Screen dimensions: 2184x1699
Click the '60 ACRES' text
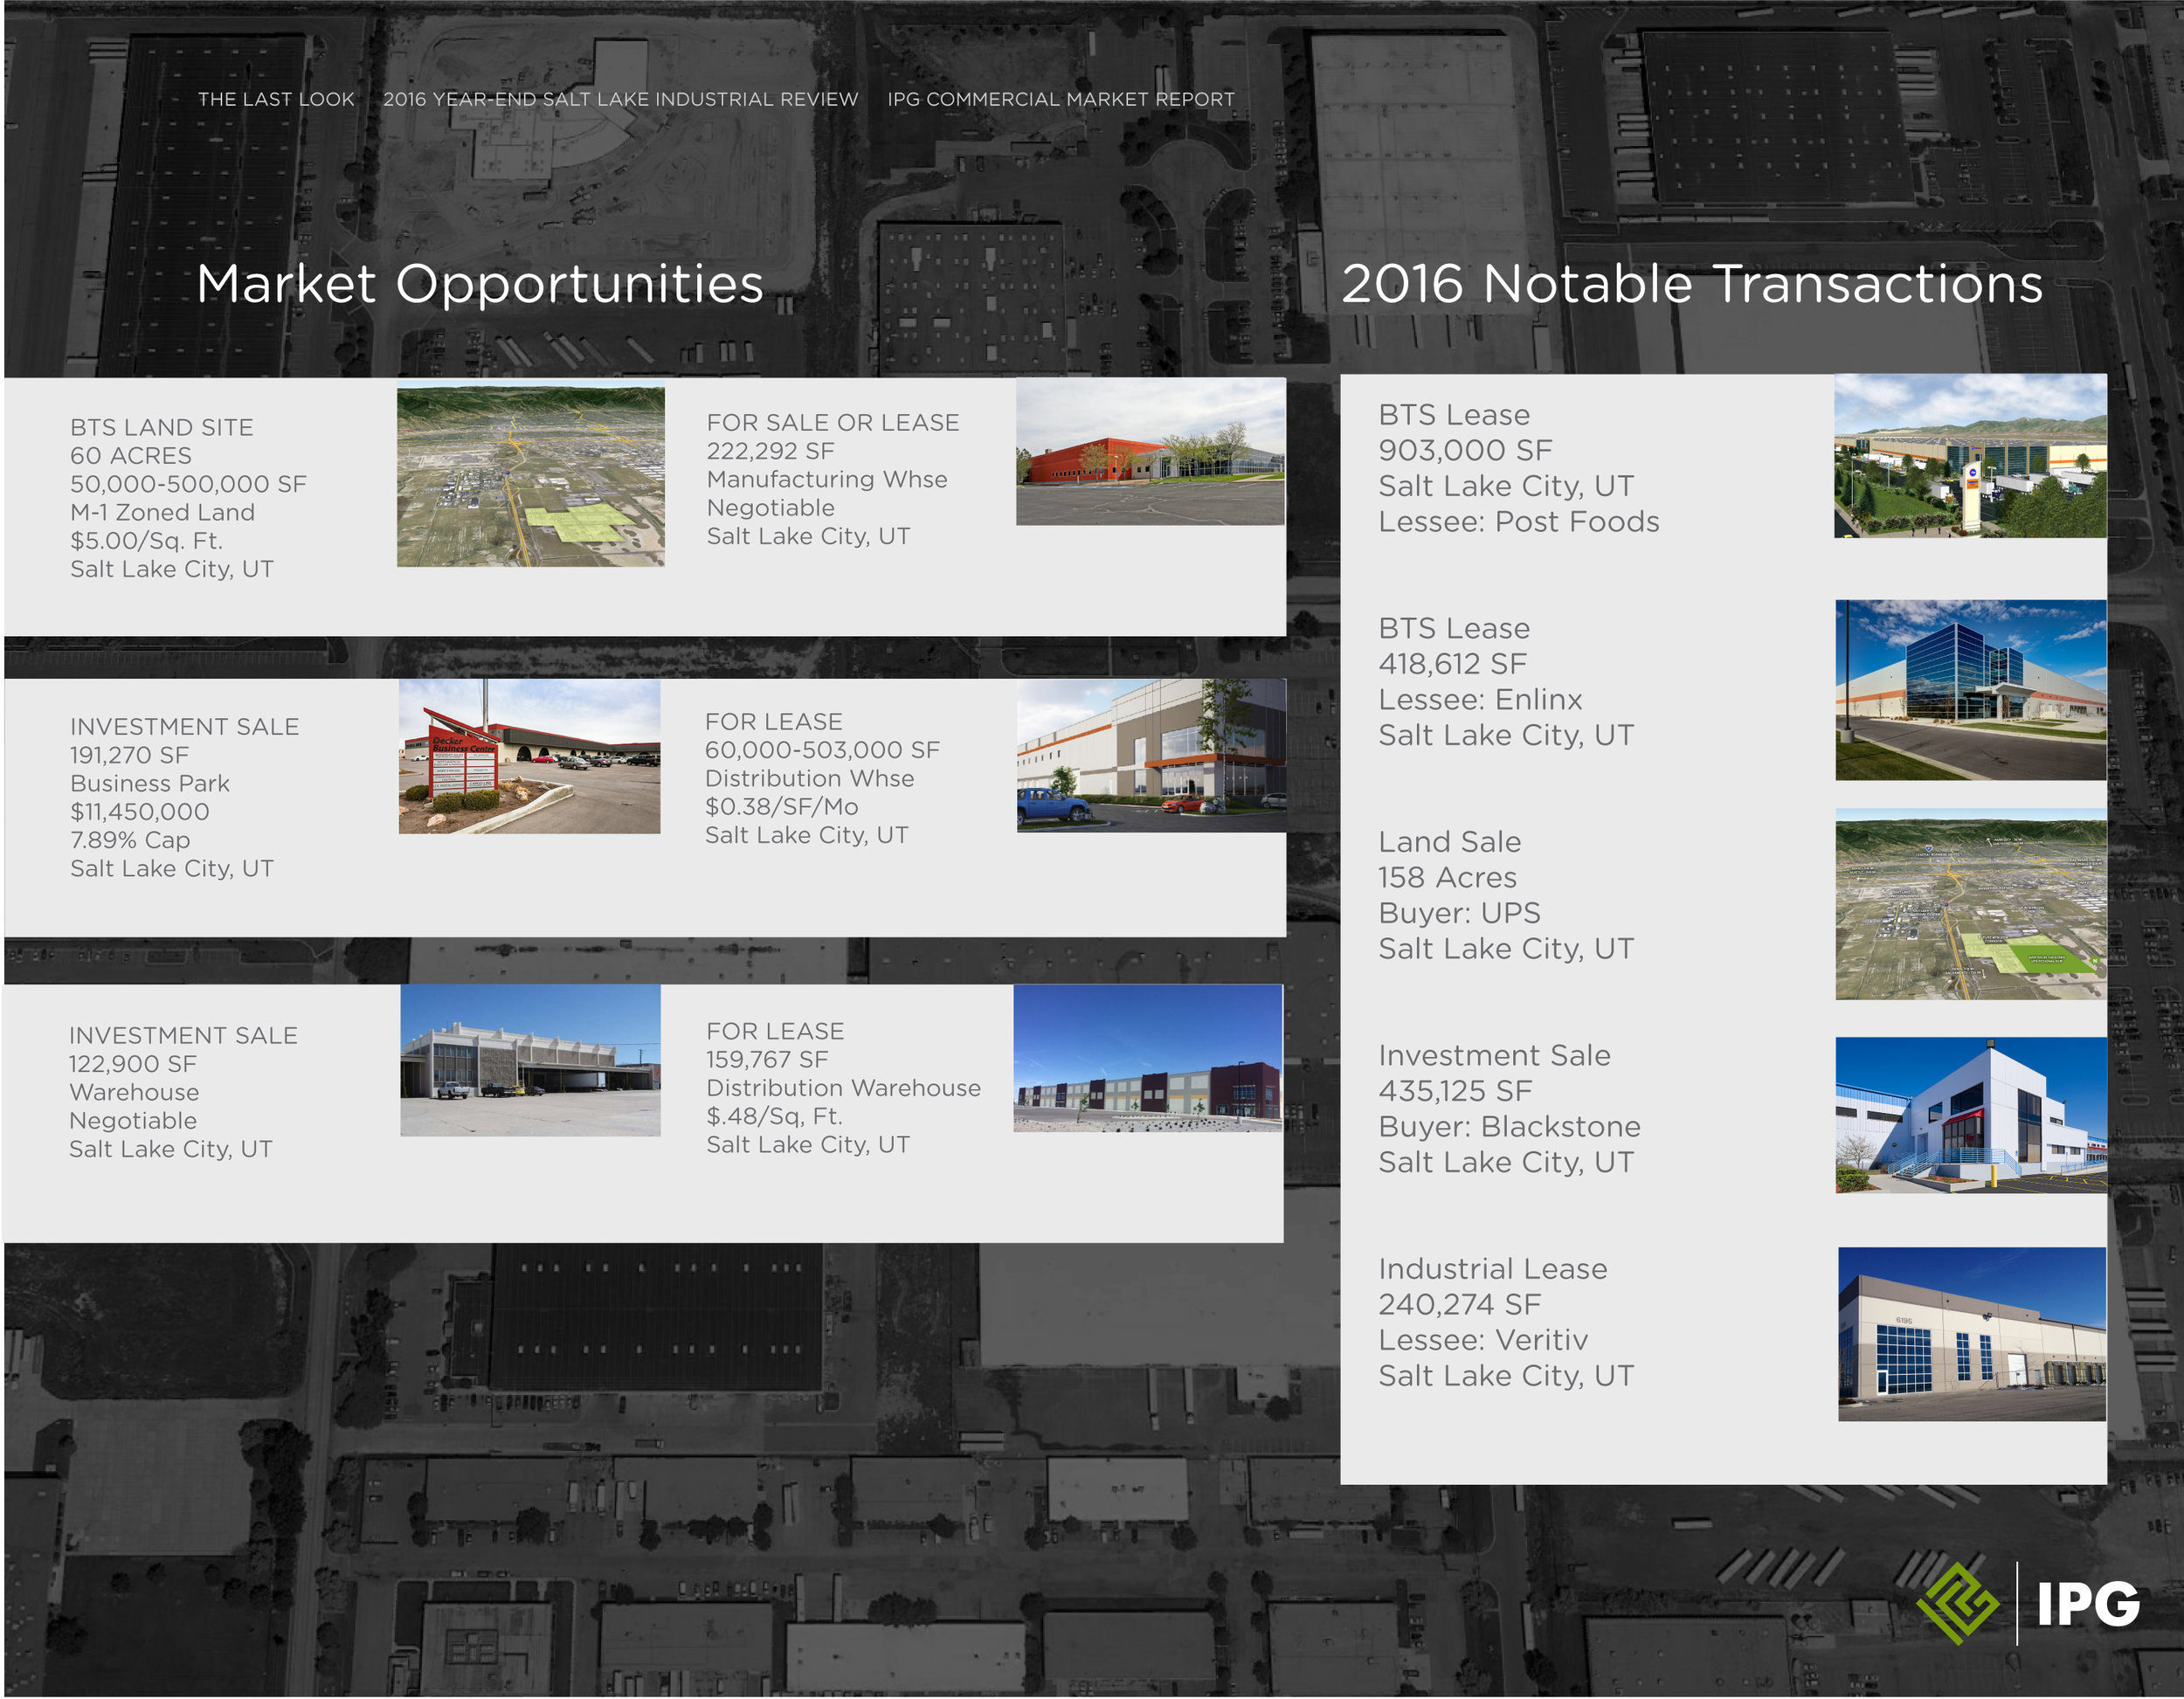(130, 456)
